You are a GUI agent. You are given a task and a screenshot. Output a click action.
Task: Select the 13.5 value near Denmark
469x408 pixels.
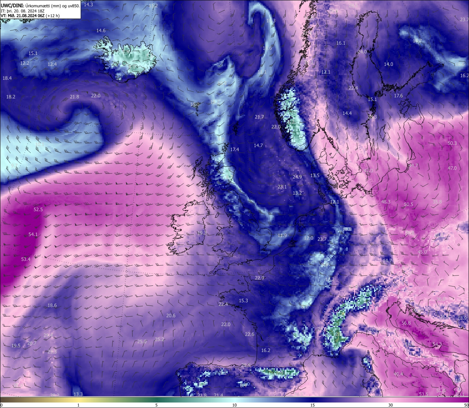[x=315, y=175]
